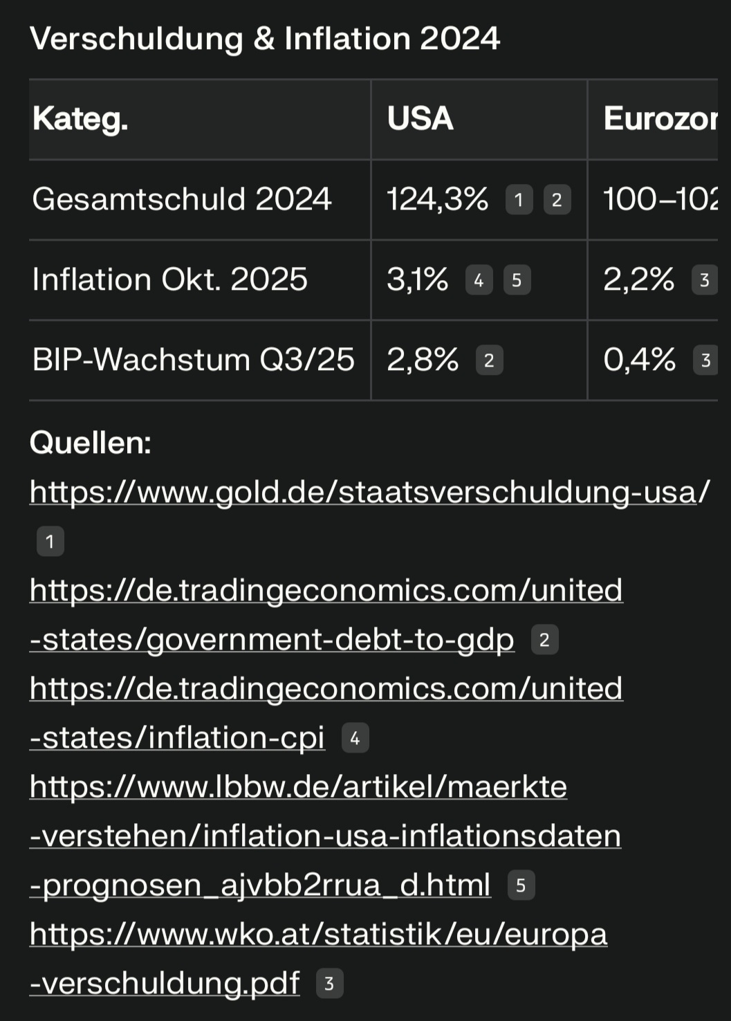Click badge 2 after government-debt-to-gdp link

(x=544, y=640)
